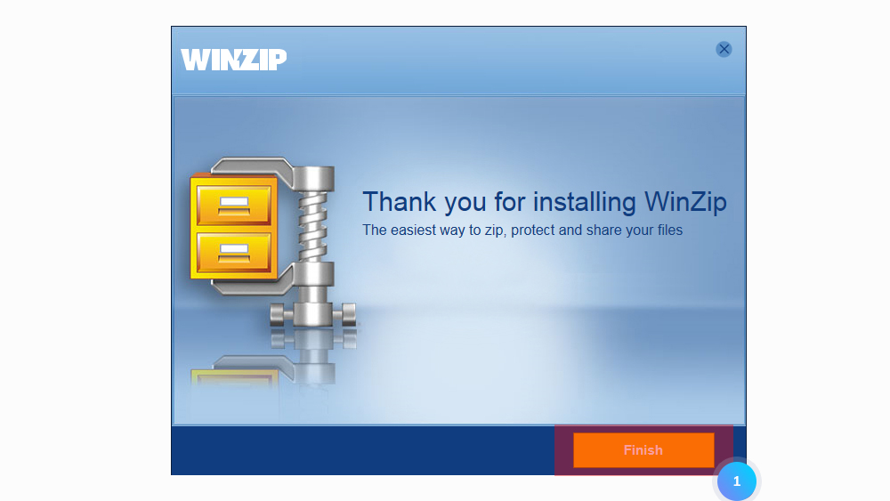Image resolution: width=890 pixels, height=501 pixels.
Task: Click the mirrored reflection of the cabinet
Action: coord(234,377)
